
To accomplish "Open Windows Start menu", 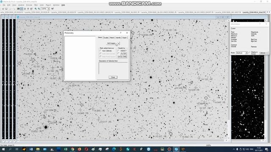I will pyautogui.click(x=3, y=149).
